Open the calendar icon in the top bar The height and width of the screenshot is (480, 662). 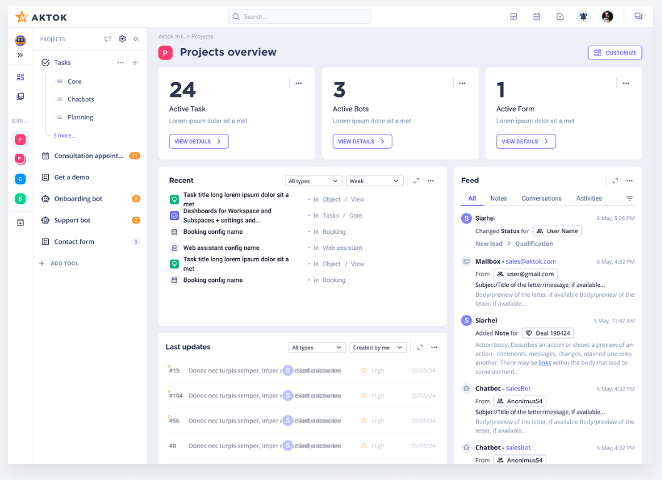point(537,16)
